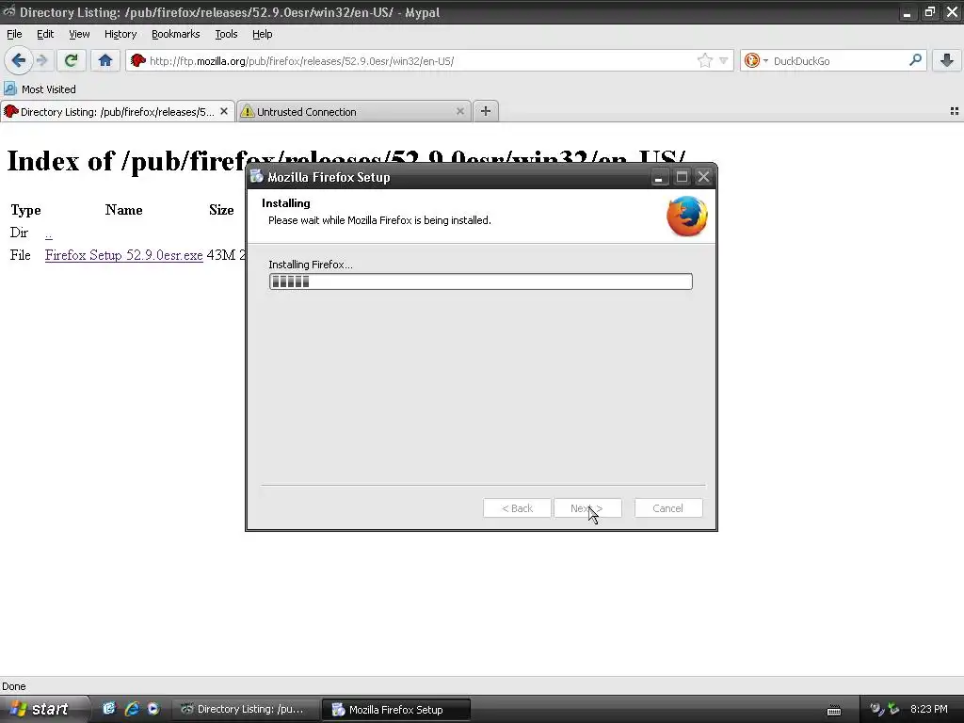Open the bookmark star dropdown arrow
Screen dimensions: 964x723
[x=724, y=60]
